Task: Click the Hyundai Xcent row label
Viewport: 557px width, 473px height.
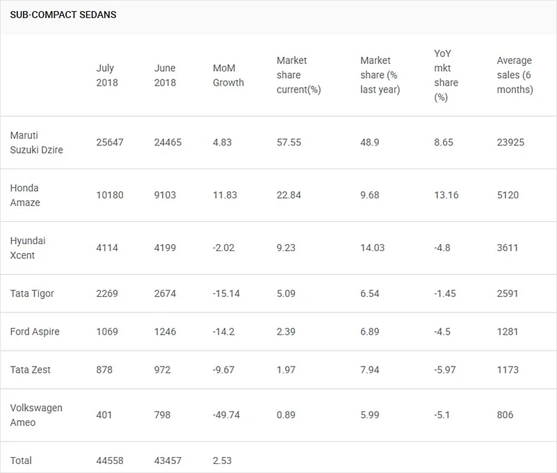Action: (x=26, y=248)
